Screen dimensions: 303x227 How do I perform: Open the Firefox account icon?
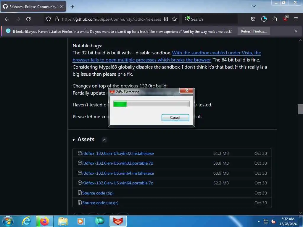pos(264,19)
